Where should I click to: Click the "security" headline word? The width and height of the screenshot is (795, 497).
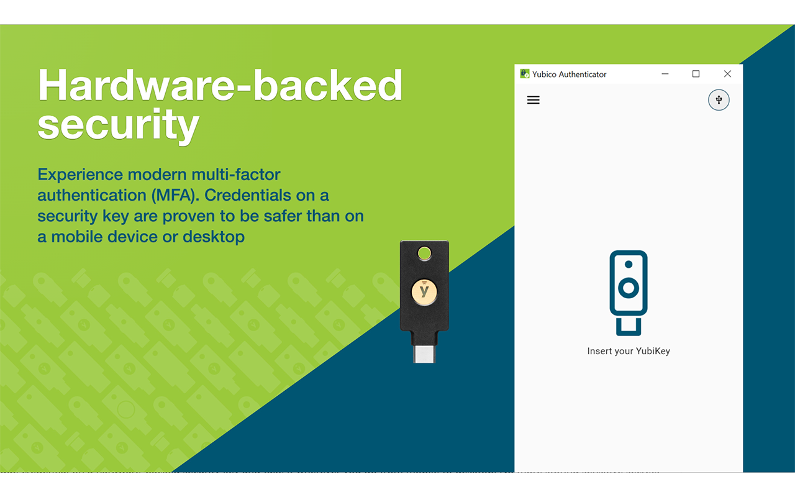tap(118, 124)
